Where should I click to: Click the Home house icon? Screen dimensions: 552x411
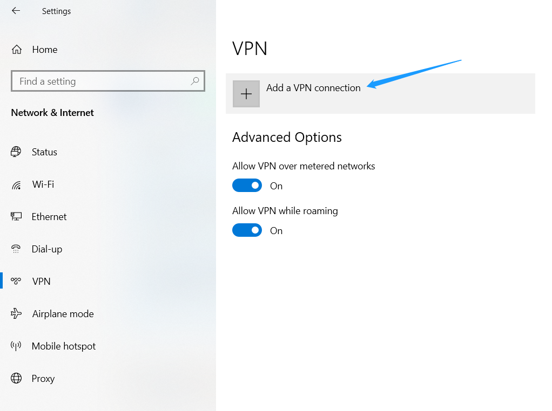coord(17,50)
